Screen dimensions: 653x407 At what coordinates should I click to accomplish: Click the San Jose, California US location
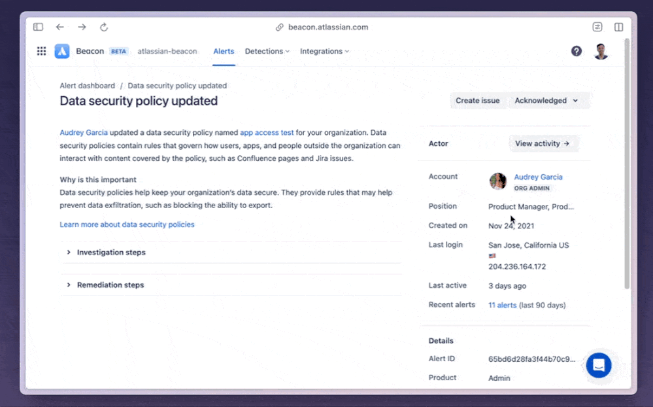coord(529,245)
